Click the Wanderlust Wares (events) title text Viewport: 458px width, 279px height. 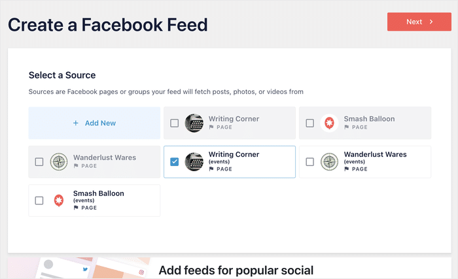pyautogui.click(x=375, y=154)
